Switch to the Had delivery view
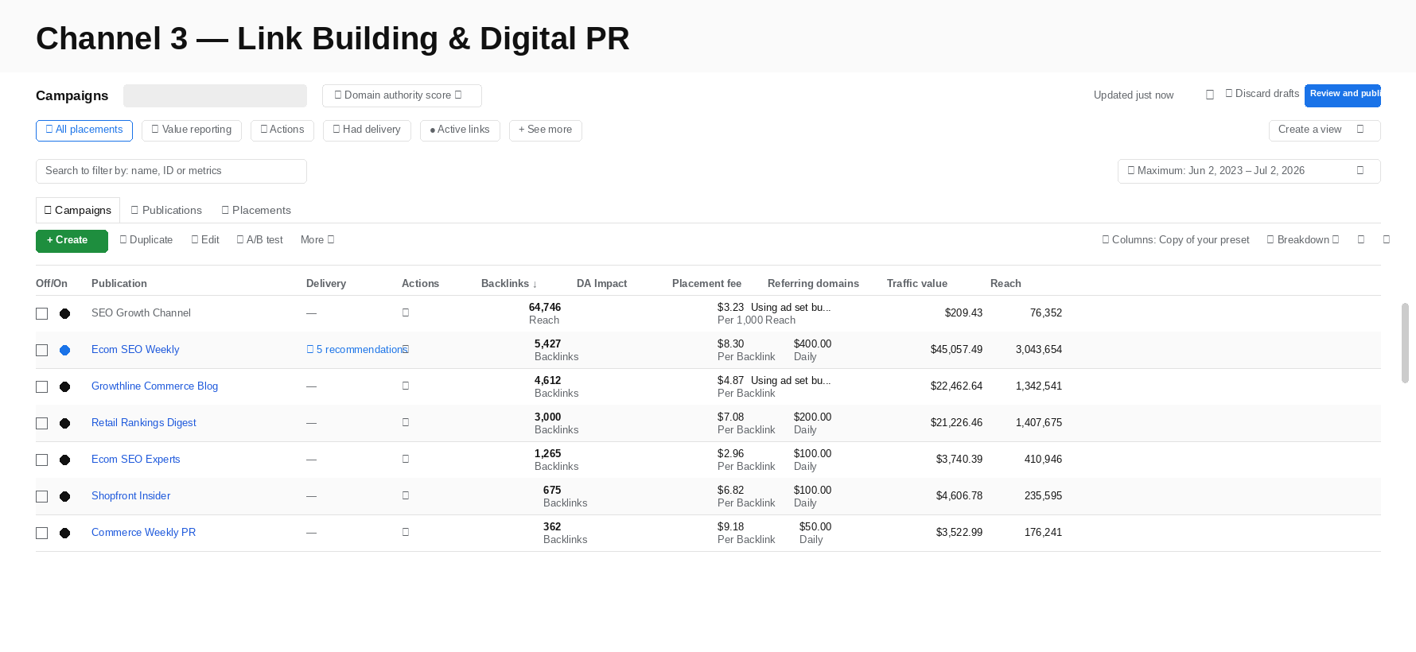The image size is (1416, 652). tap(367, 130)
